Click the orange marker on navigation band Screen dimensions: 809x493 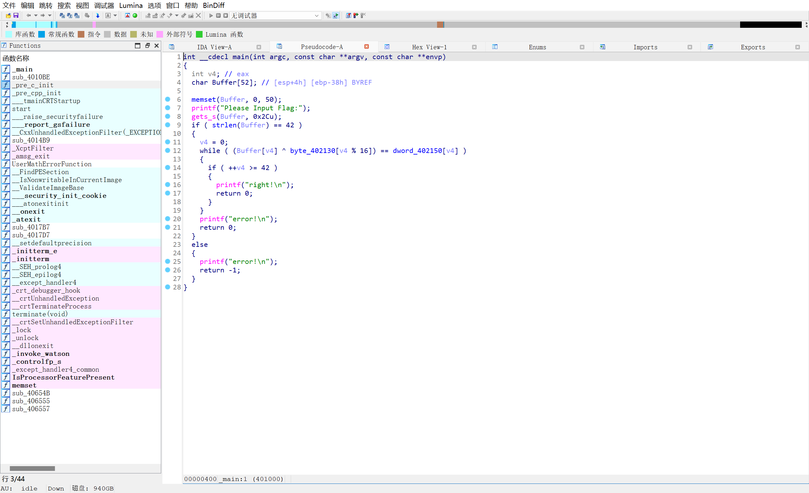point(440,25)
